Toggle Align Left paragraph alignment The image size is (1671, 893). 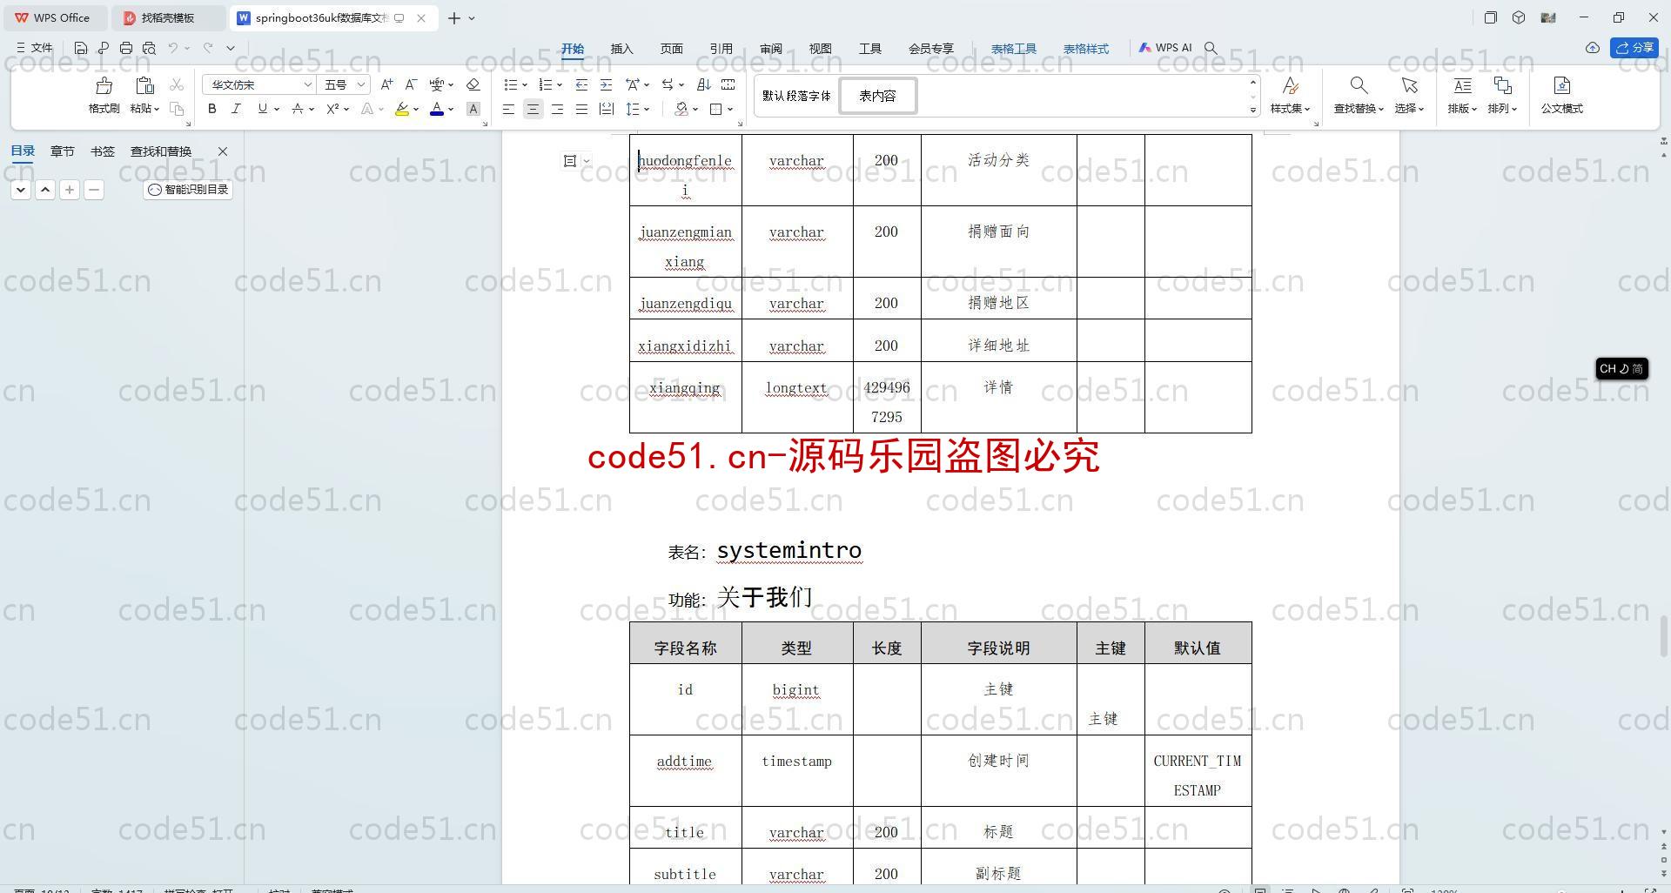508,109
